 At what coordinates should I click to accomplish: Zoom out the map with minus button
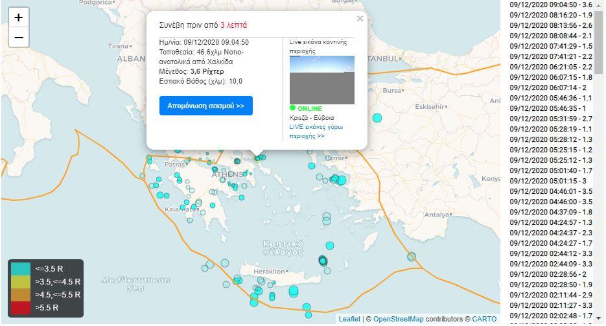click(19, 38)
